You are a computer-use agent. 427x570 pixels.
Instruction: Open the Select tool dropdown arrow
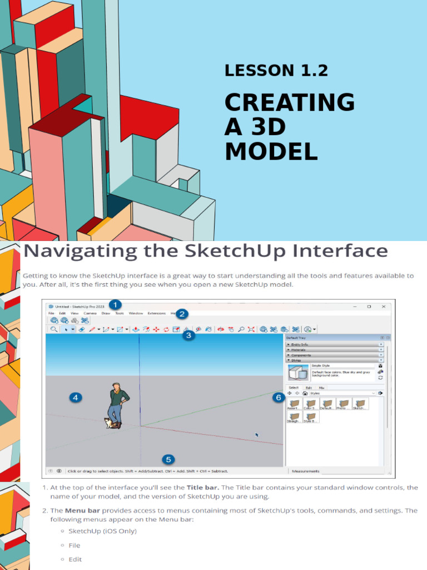click(x=73, y=330)
